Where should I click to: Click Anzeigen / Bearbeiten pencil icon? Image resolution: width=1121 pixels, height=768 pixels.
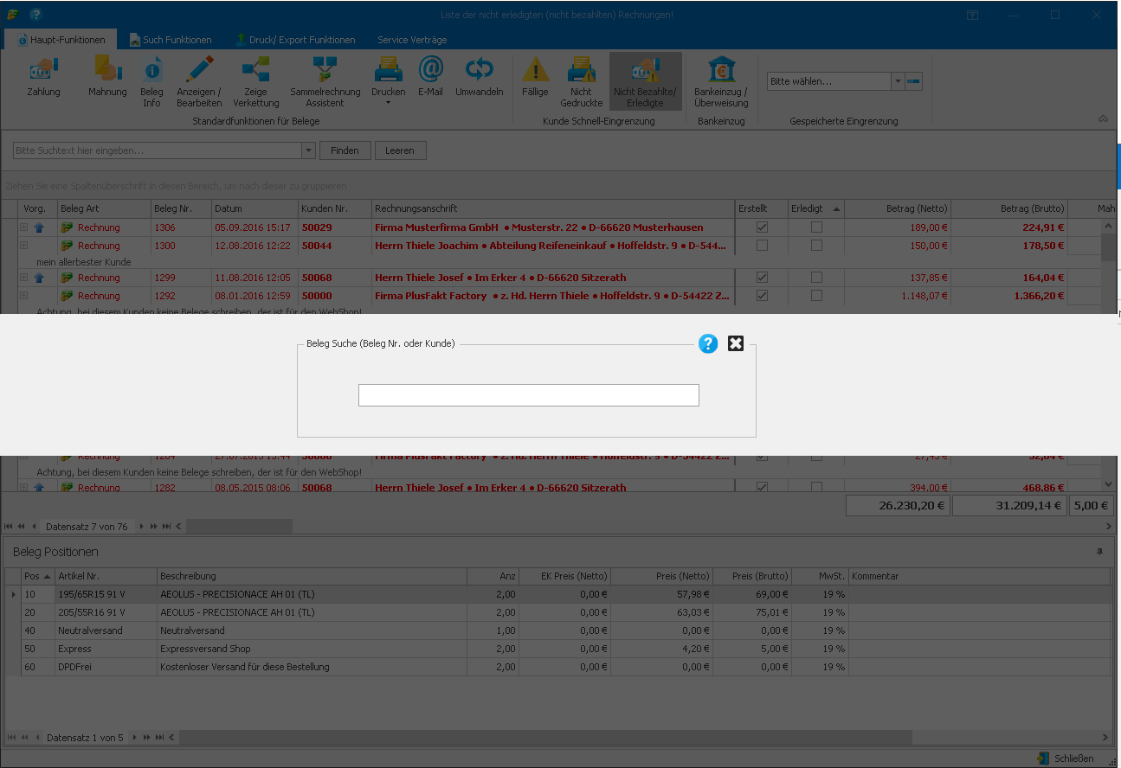[x=199, y=70]
